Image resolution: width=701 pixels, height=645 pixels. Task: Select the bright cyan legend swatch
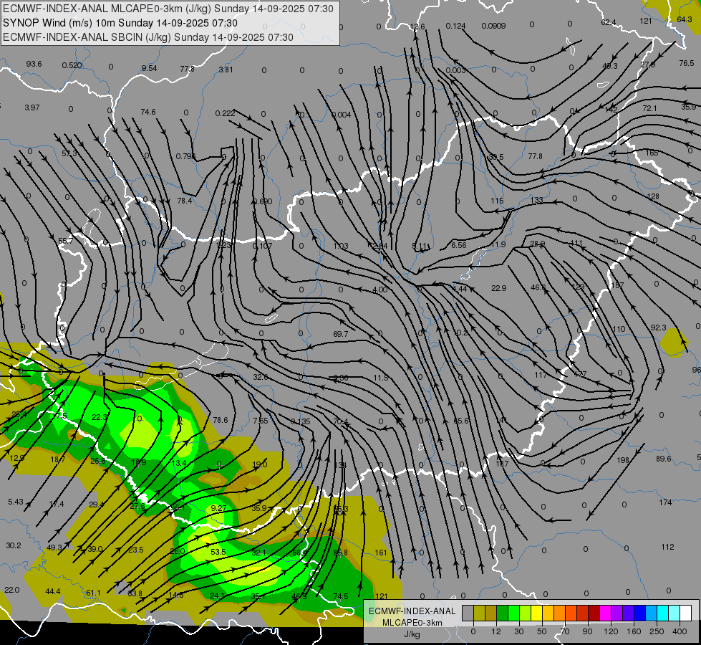coord(663,613)
